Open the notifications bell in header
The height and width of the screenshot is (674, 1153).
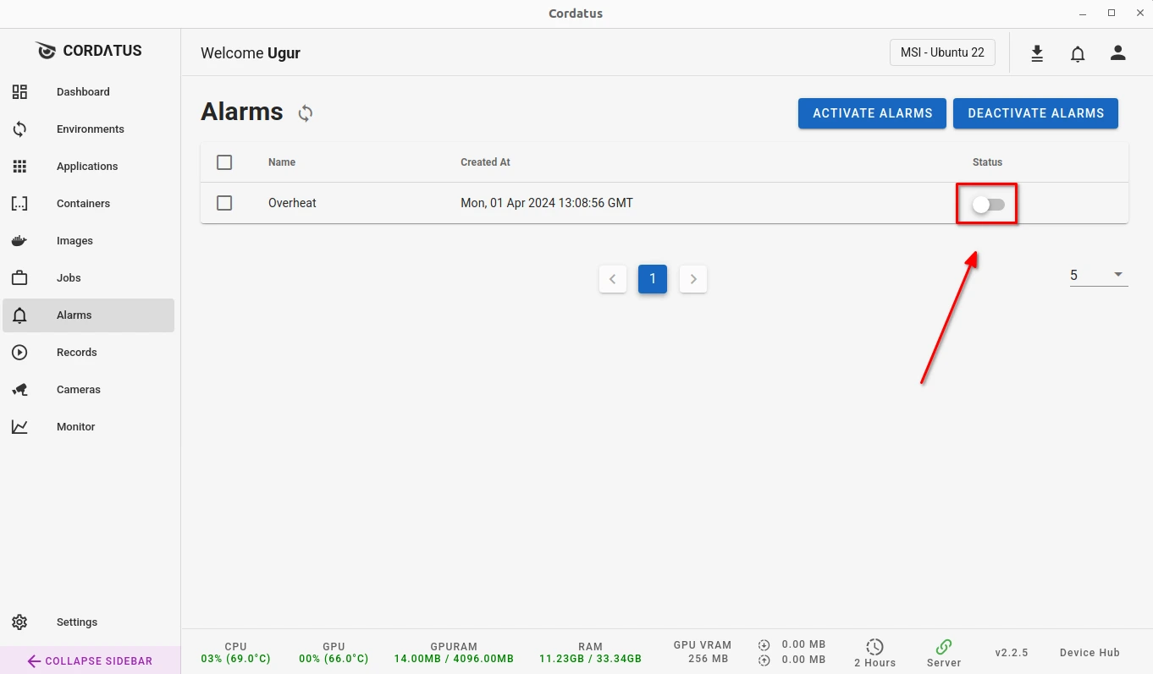coord(1078,53)
